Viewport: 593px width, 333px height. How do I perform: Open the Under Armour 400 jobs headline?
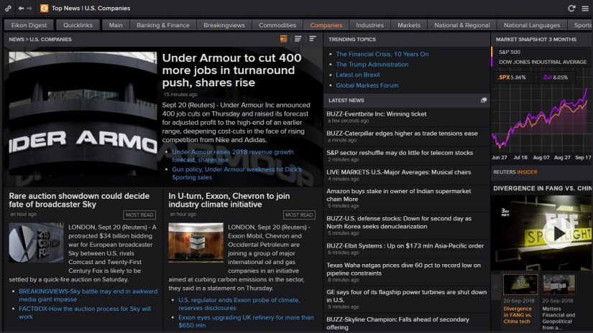point(232,70)
